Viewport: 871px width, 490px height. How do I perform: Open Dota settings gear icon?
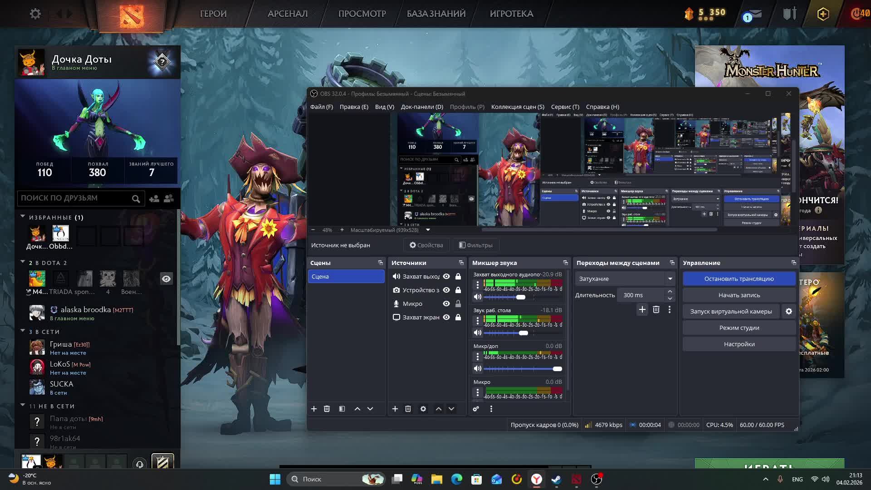pos(35,14)
